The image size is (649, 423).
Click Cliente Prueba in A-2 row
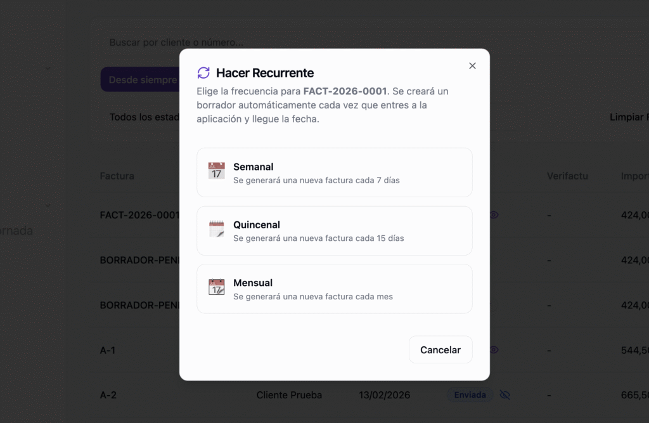pyautogui.click(x=289, y=395)
